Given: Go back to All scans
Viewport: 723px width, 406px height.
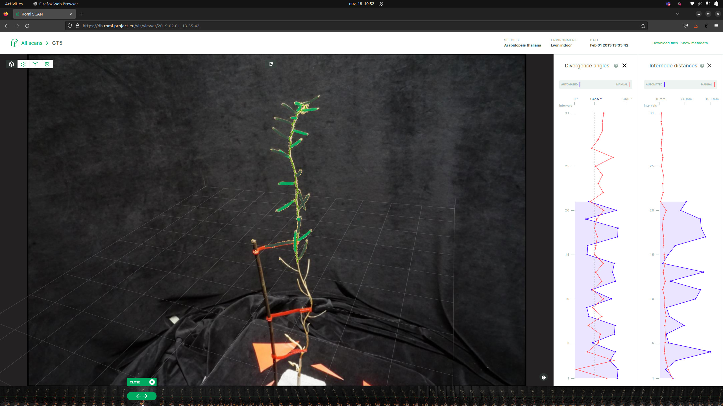Looking at the screenshot, I should [x=32, y=43].
